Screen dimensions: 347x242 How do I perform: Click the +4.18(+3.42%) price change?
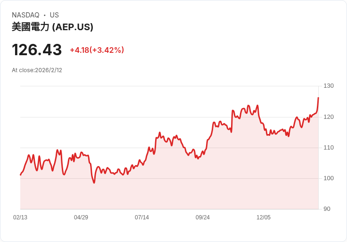click(97, 50)
